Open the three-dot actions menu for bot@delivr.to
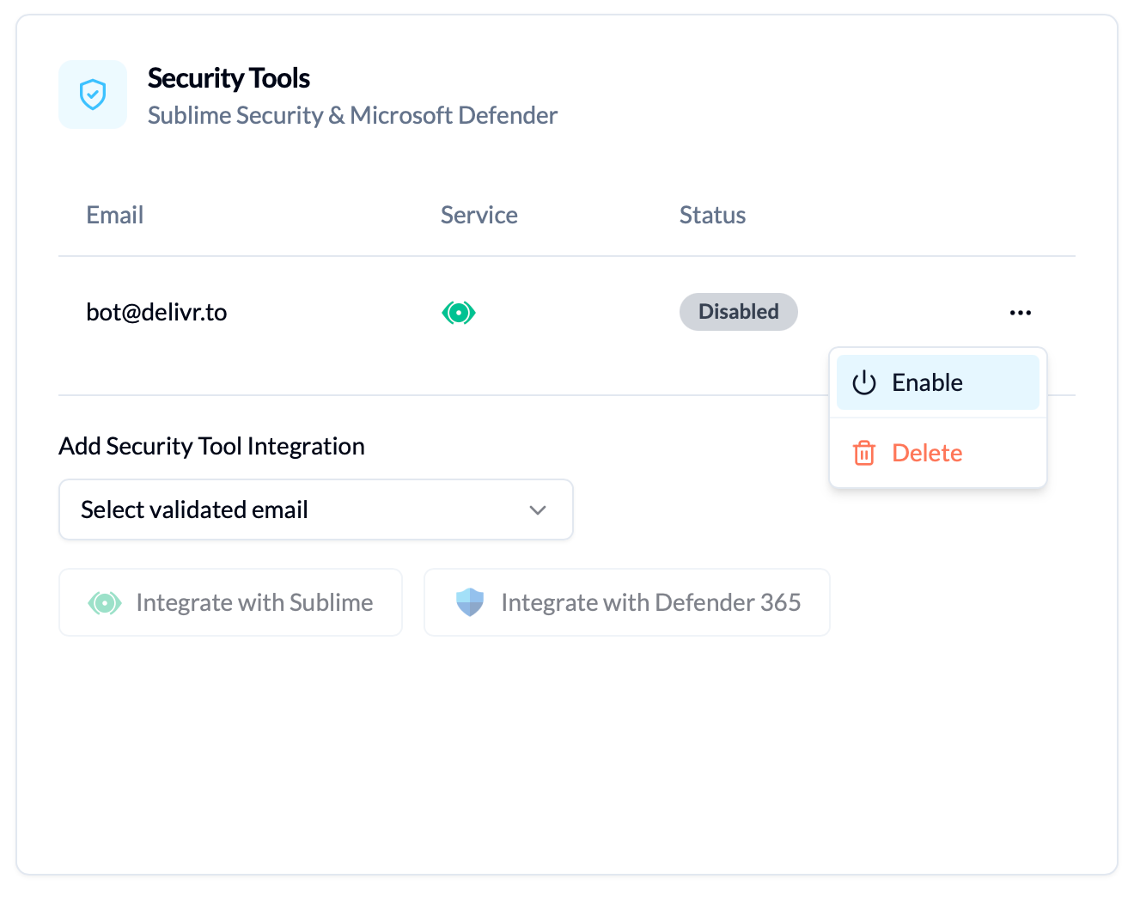Image resolution: width=1134 pixels, height=897 pixels. (1020, 312)
